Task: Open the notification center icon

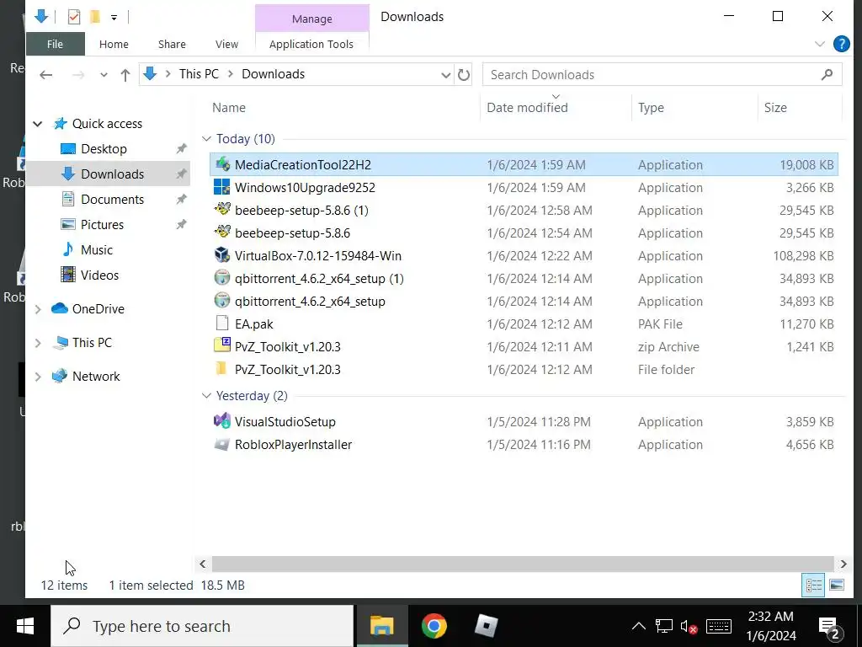Action: [829, 627]
